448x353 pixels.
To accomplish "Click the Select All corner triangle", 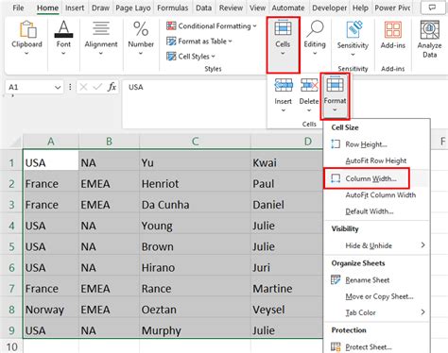I will click(15, 143).
